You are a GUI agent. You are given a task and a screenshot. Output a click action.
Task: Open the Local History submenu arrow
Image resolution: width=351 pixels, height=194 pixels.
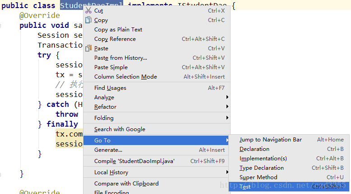point(227,172)
